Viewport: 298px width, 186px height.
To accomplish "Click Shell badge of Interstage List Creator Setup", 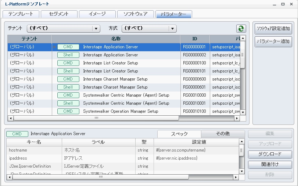I will 68,71.
